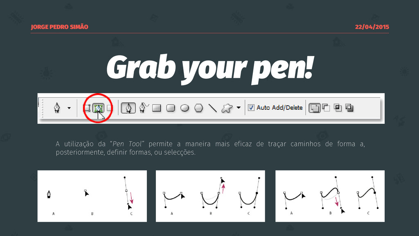
Task: Choose the Freeform Pen tool icon
Action: coord(143,108)
